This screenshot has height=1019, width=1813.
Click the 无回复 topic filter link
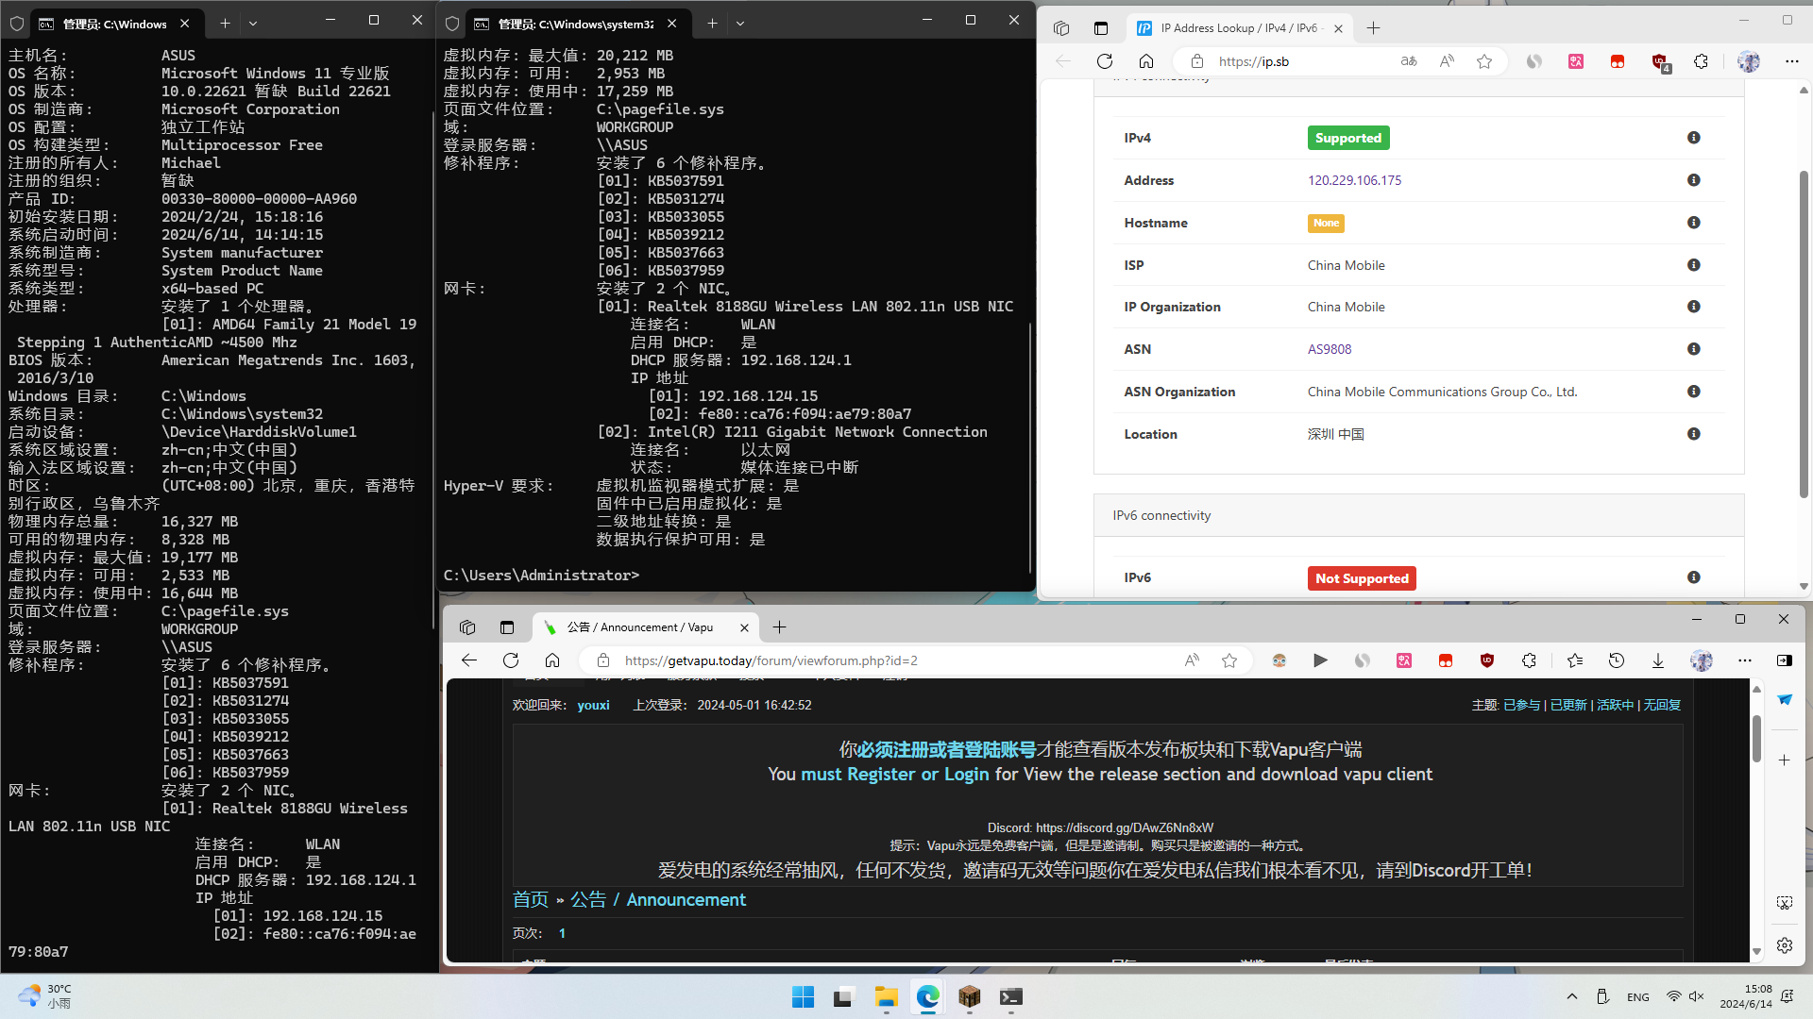pyautogui.click(x=1662, y=705)
